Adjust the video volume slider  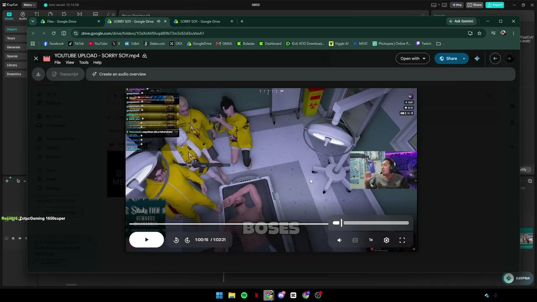[x=371, y=223]
